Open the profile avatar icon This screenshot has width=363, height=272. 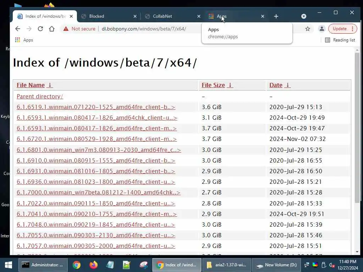[322, 29]
